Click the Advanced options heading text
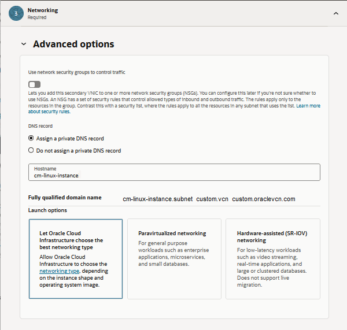347x330 pixels. [73, 44]
